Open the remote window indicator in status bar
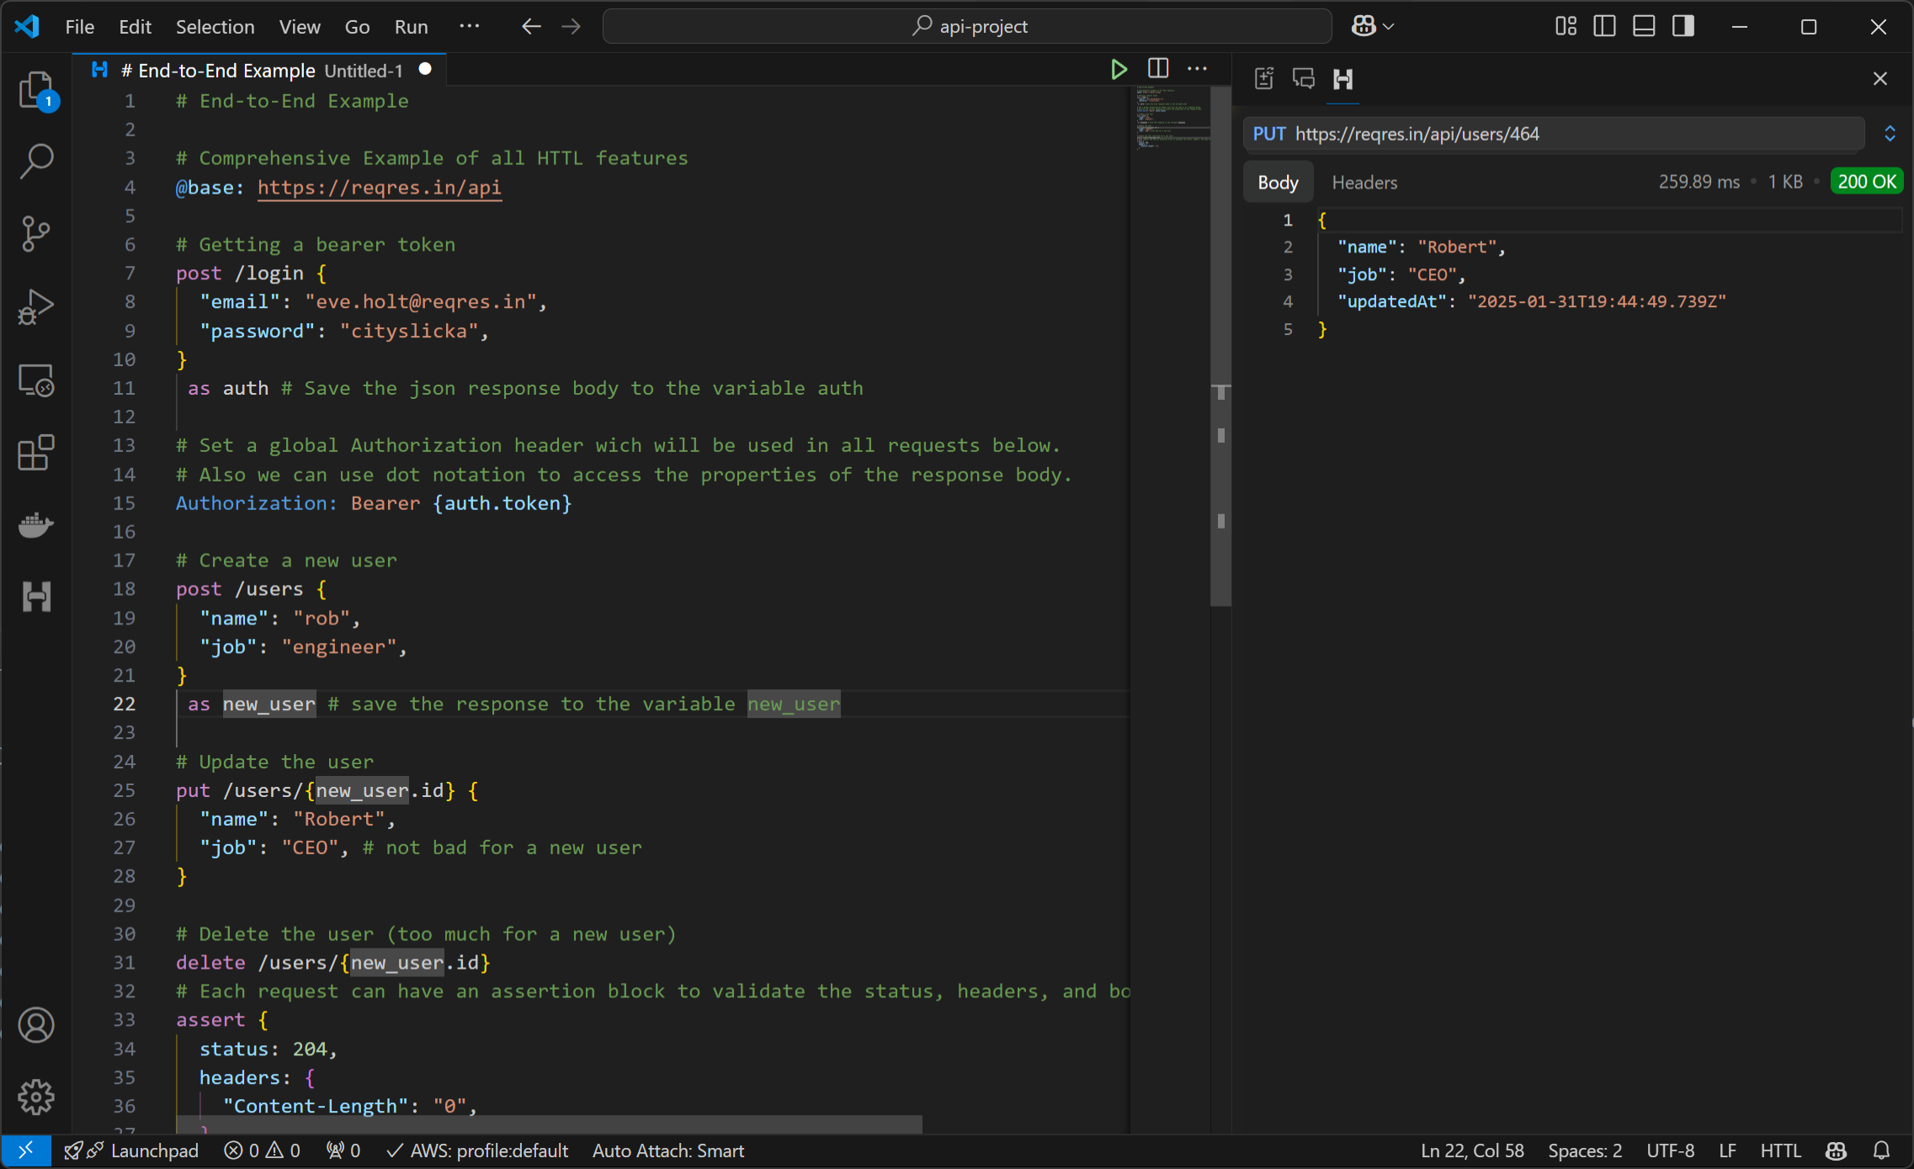This screenshot has width=1914, height=1169. (26, 1150)
